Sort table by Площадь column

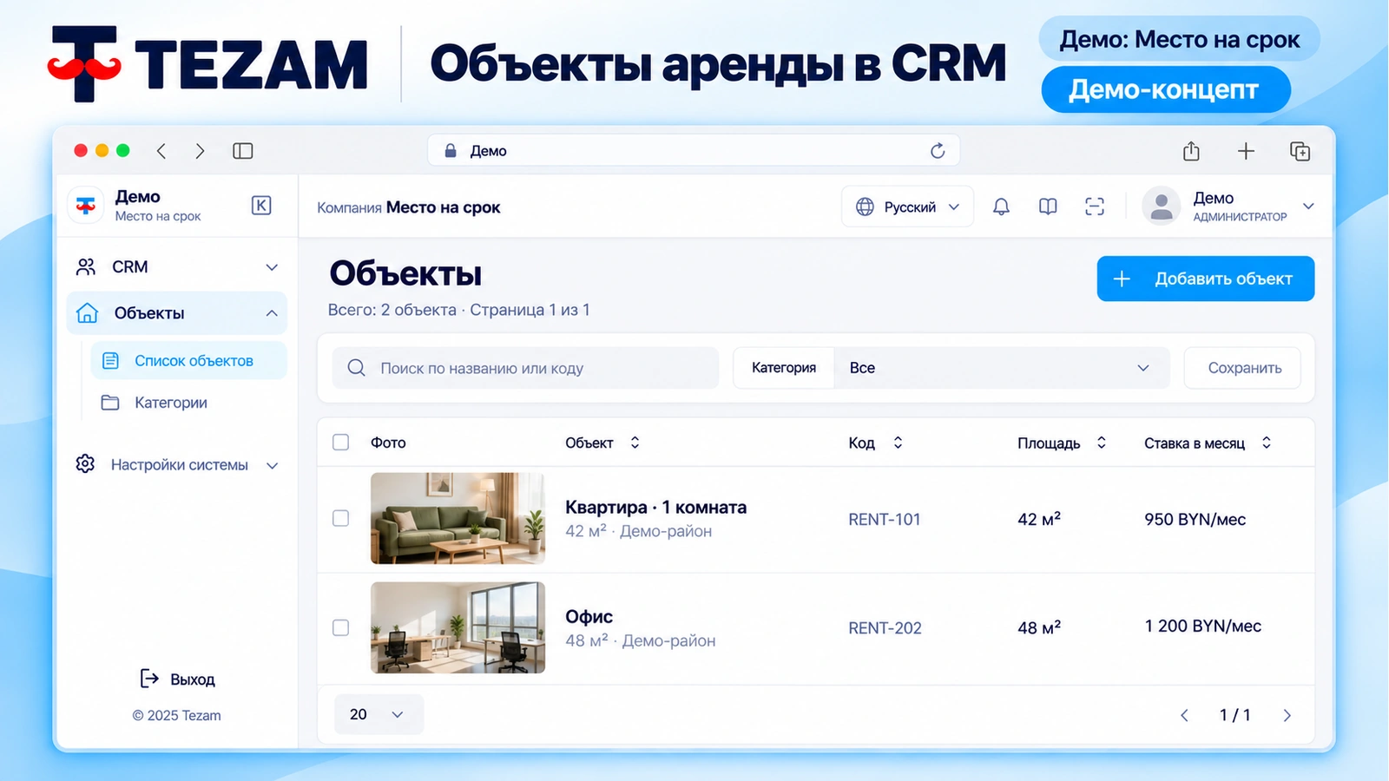[x=1101, y=443]
